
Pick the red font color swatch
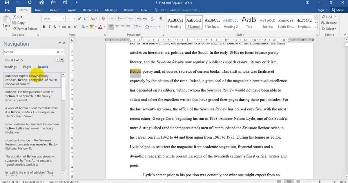100,27
